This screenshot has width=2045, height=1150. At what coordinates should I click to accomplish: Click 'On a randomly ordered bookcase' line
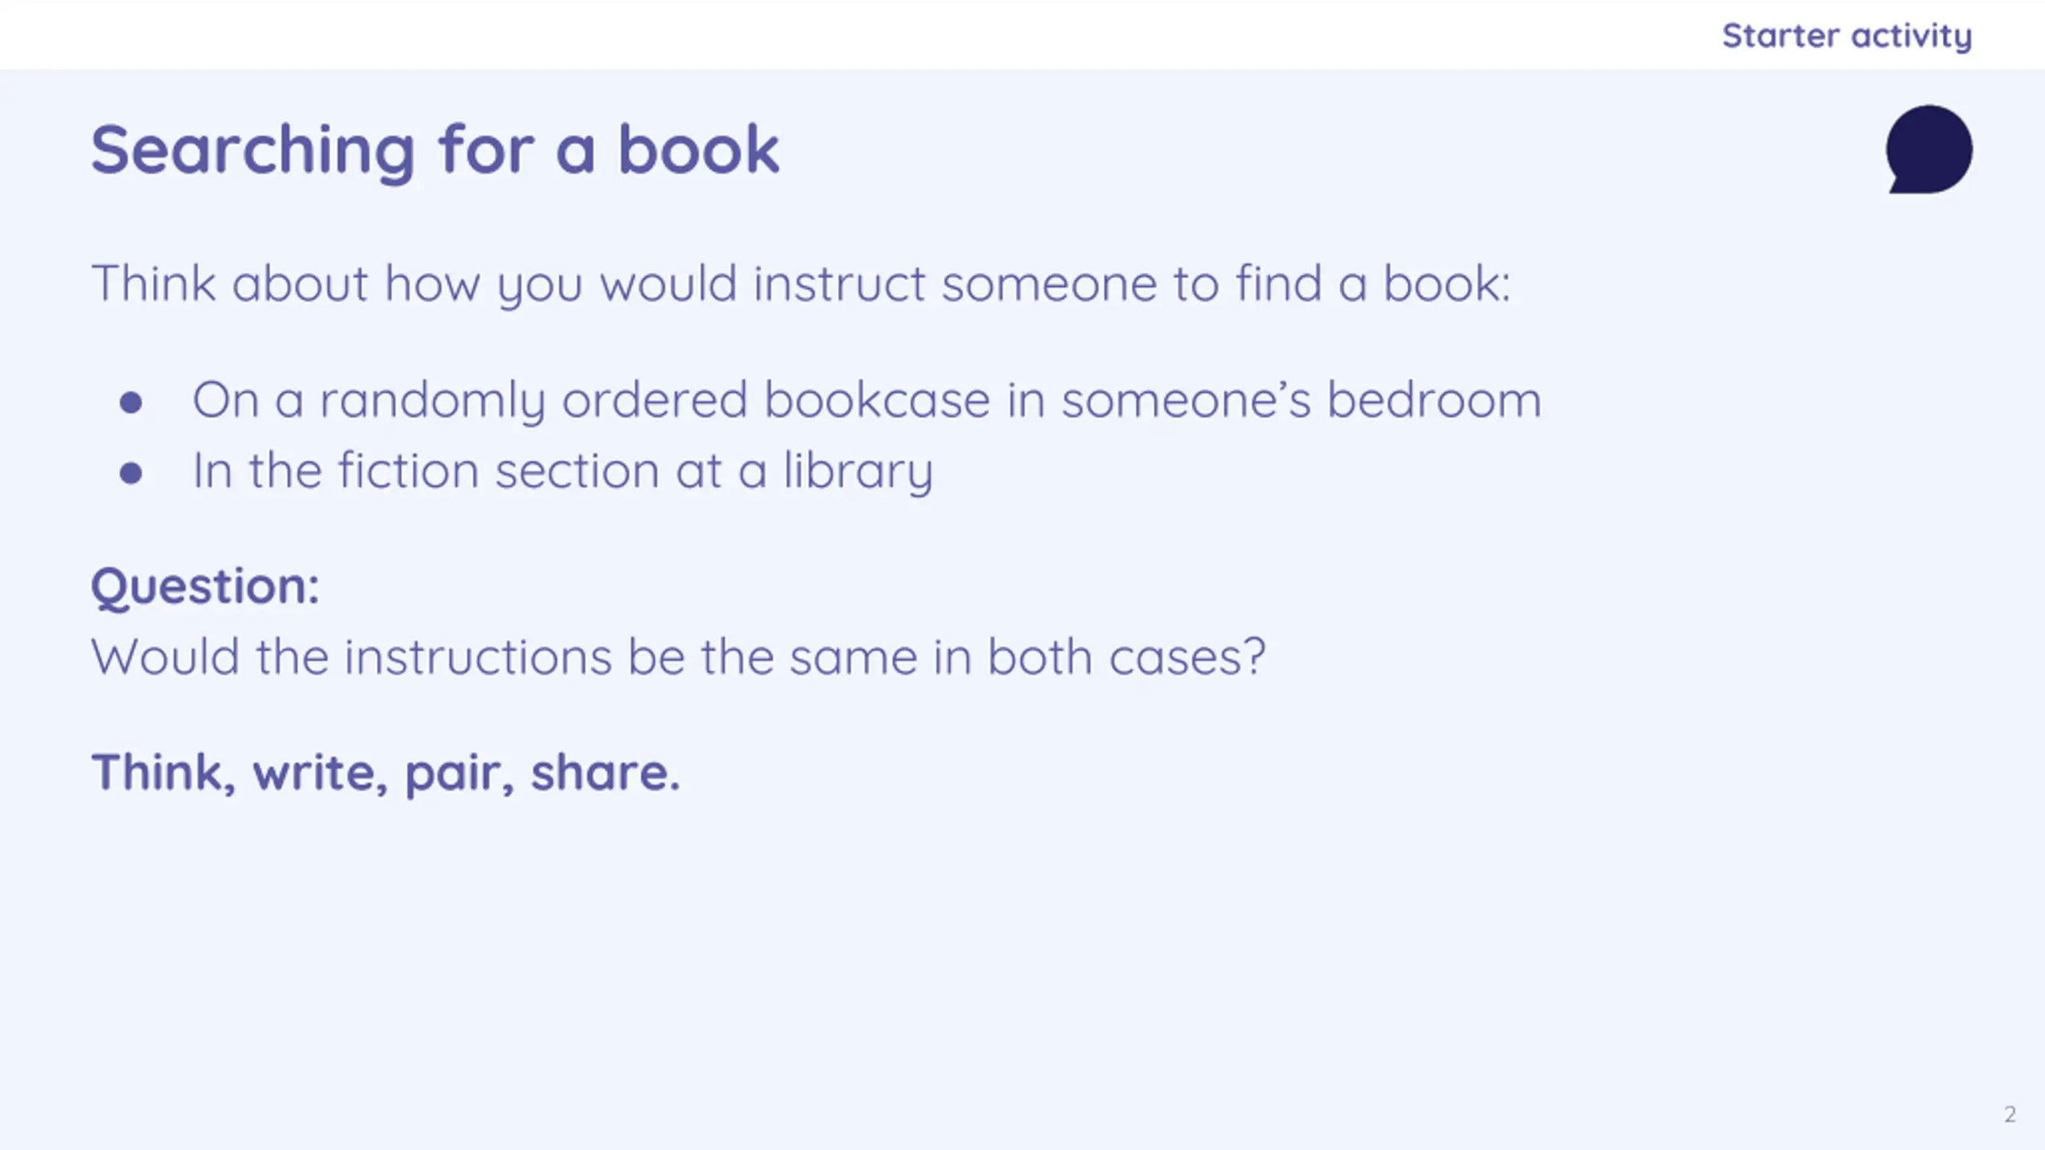pos(867,400)
